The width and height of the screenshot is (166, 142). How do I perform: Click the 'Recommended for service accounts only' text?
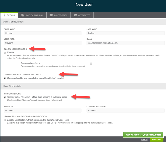coord(53,66)
